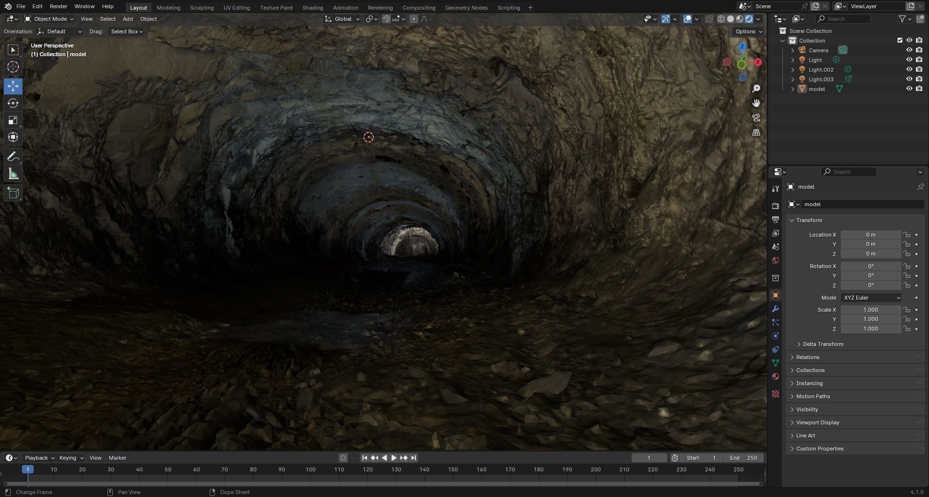Switch perspective/orthographic grid icon
Image resolution: width=929 pixels, height=497 pixels.
click(756, 132)
